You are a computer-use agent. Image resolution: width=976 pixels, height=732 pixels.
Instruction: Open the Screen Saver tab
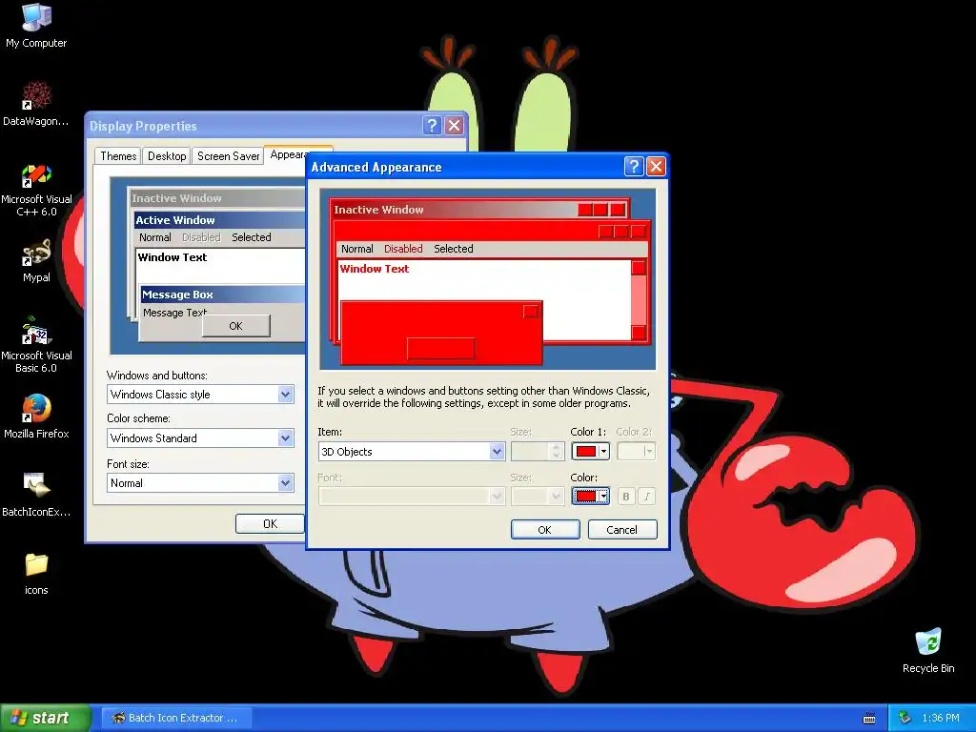pos(228,156)
